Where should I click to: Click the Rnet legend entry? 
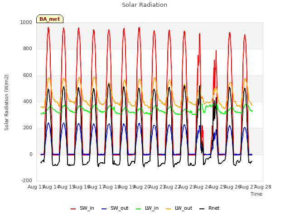209,208
